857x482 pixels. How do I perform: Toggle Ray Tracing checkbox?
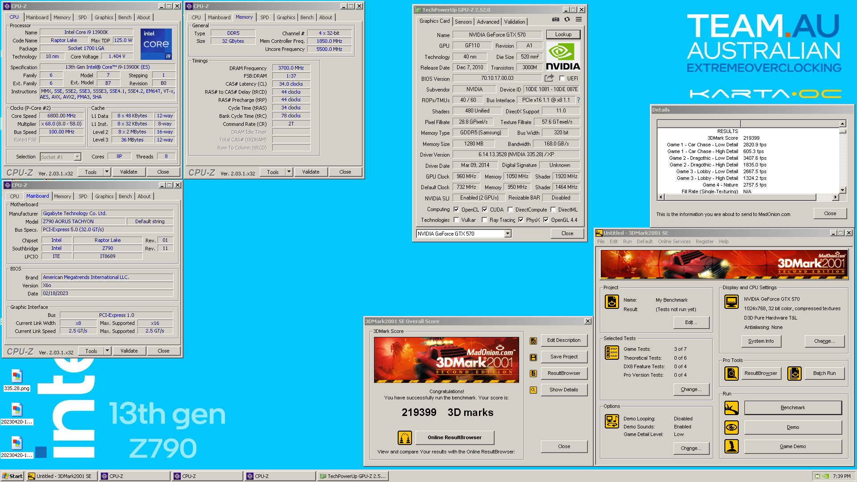point(484,220)
